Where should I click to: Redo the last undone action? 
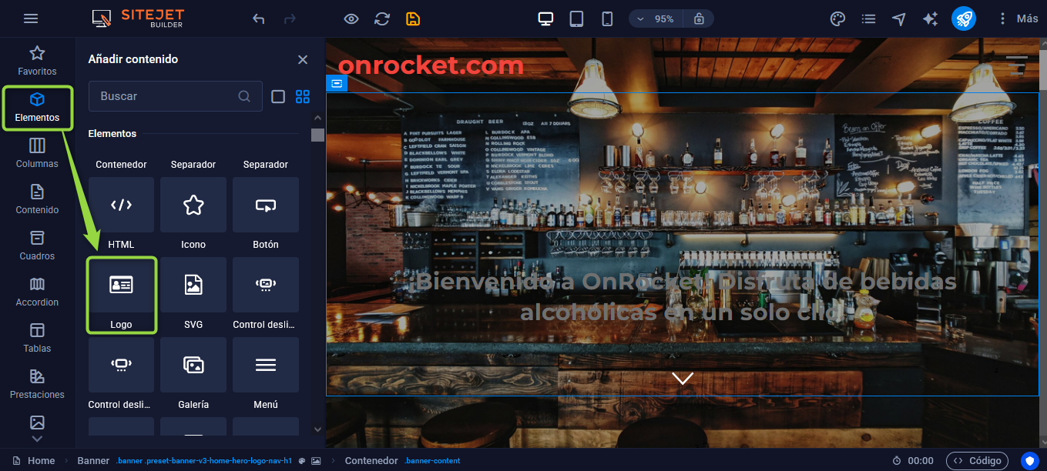(290, 18)
